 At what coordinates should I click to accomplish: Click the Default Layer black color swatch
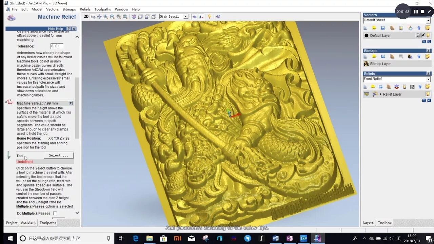pyautogui.click(x=366, y=36)
